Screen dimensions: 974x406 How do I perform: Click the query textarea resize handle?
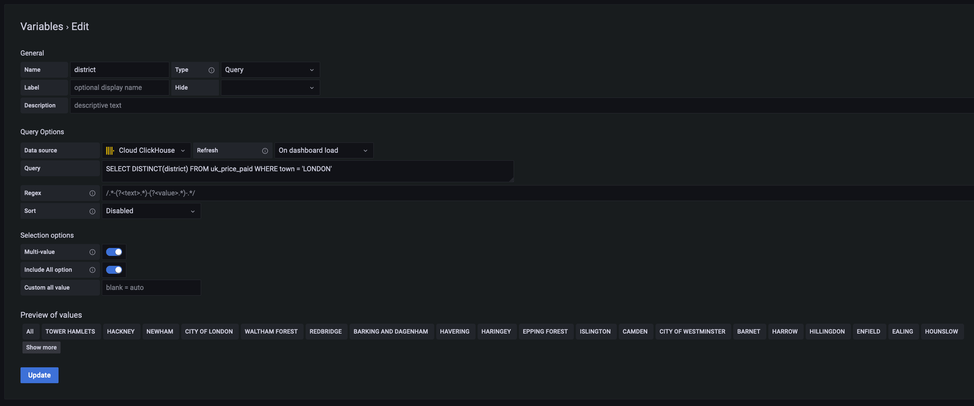click(x=511, y=180)
